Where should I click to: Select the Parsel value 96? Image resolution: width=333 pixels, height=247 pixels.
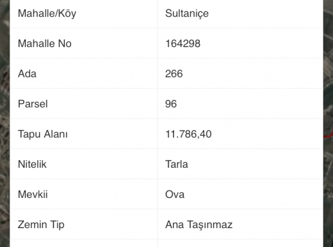[x=171, y=104]
